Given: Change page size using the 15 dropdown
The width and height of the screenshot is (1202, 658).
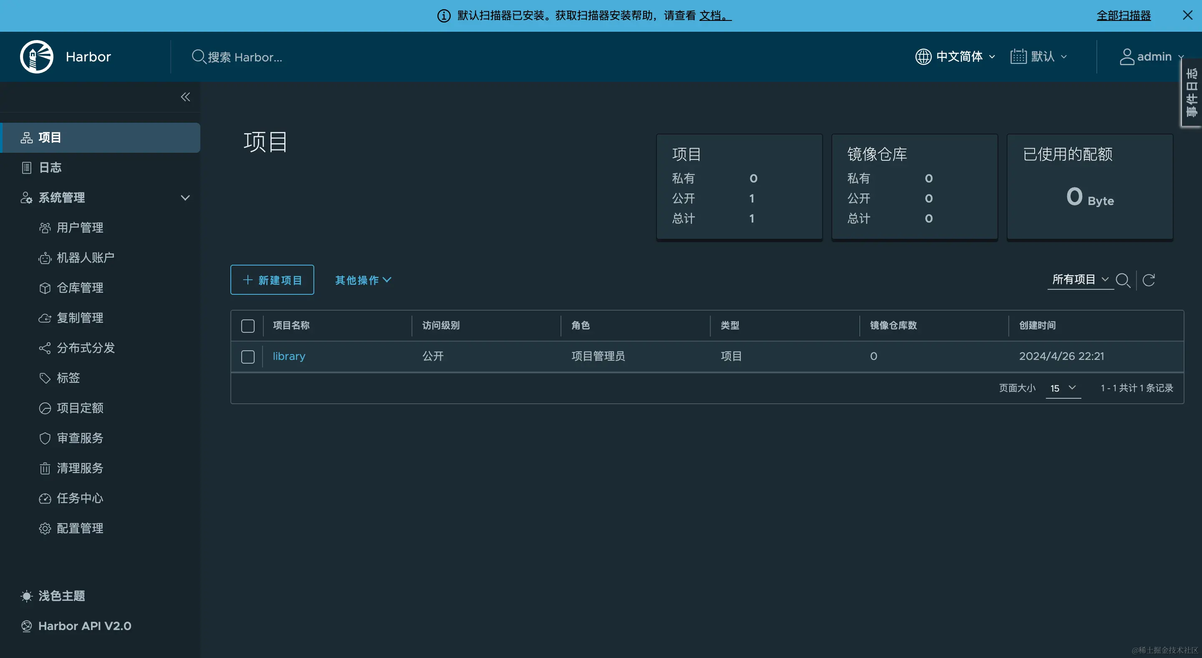Looking at the screenshot, I should [1063, 388].
